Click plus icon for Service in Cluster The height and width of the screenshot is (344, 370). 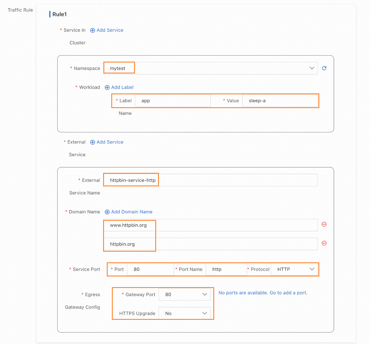(92, 30)
